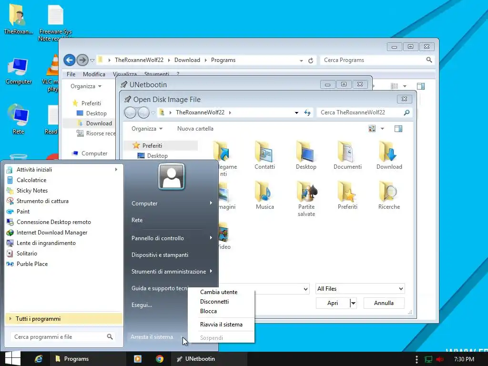
Task: Open the Computer desktop icon
Action: point(19,71)
